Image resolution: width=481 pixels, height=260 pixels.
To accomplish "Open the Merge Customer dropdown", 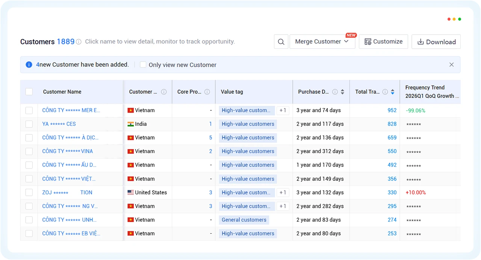I will pyautogui.click(x=322, y=42).
